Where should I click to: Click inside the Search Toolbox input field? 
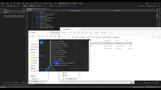tap(13, 10)
